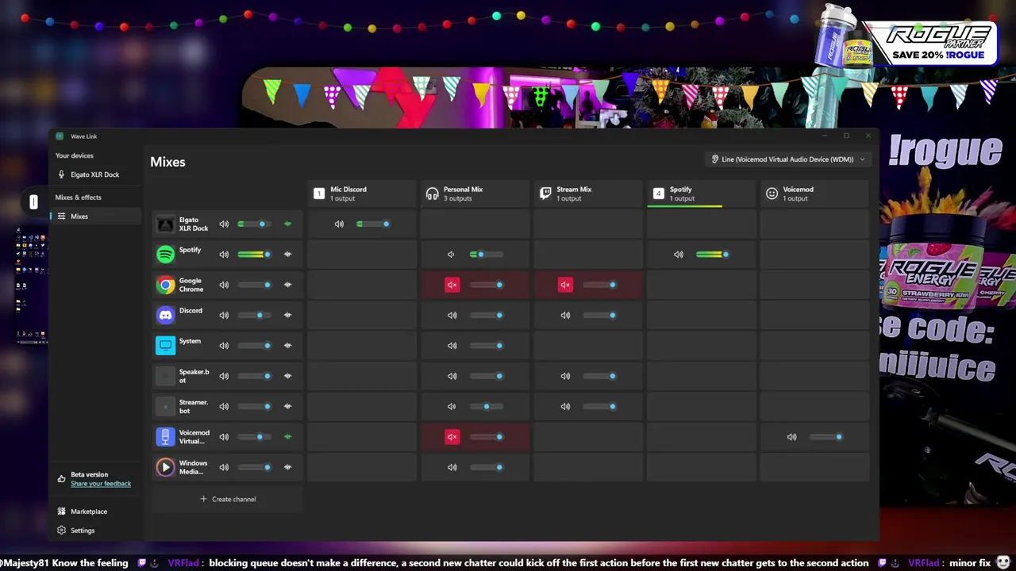Select the Spotify mix header
Viewport: 1016px width, 571px height.
(702, 194)
